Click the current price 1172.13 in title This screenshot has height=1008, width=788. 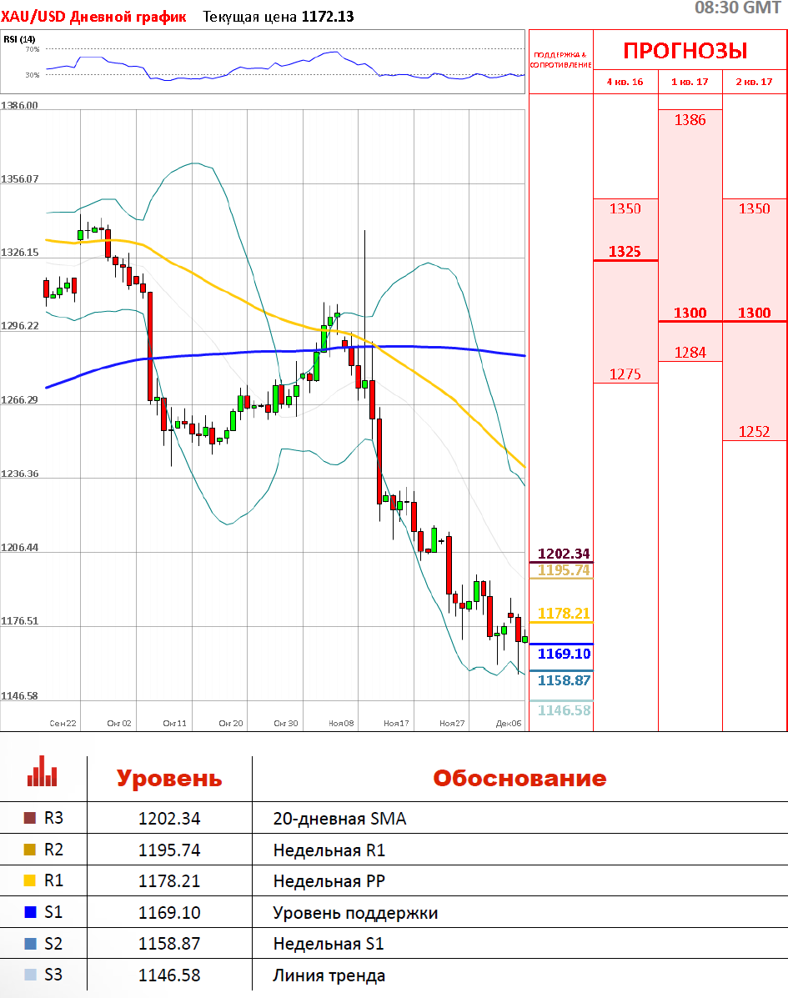[327, 16]
